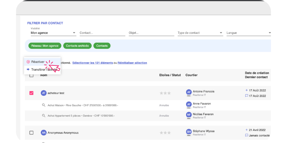Click plus icon beside 21 Avril 2022

[x=246, y=130]
